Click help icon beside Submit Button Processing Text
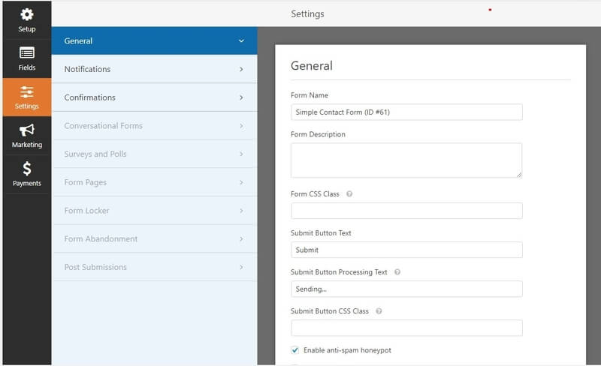Screen dimensions: 601x366 click(397, 272)
